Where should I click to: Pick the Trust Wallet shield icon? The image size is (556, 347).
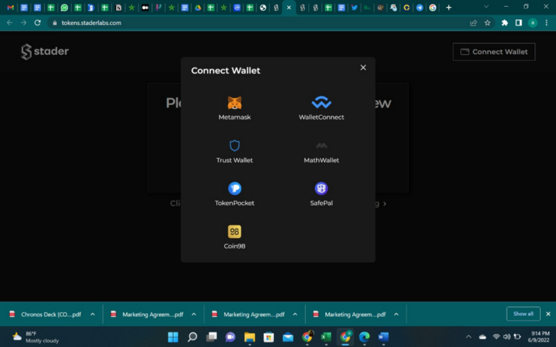pos(234,145)
